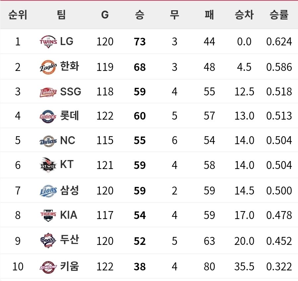This screenshot has width=298, height=281.
Task: Sort by the 순위 column header
Action: tap(18, 15)
